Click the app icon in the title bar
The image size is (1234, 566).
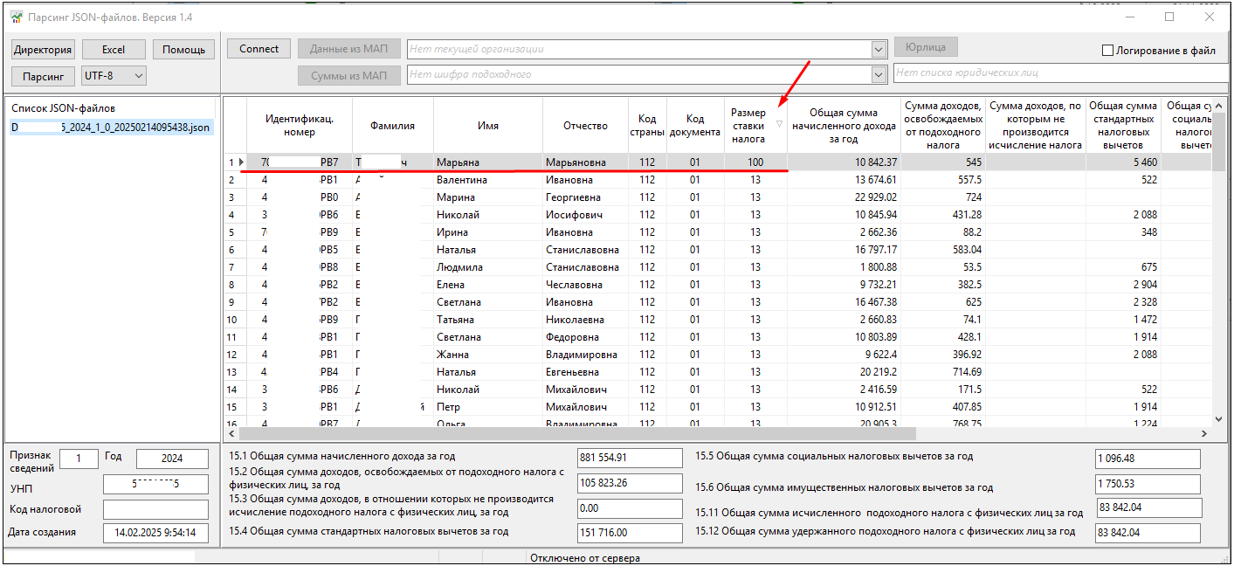coord(17,17)
